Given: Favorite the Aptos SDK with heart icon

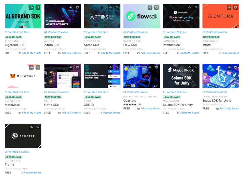Looking at the screenshot, I should tap(117, 7).
